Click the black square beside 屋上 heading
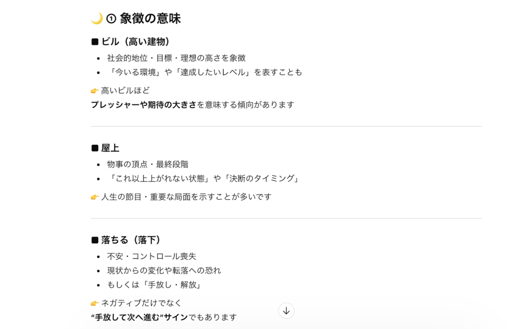 click(x=95, y=148)
